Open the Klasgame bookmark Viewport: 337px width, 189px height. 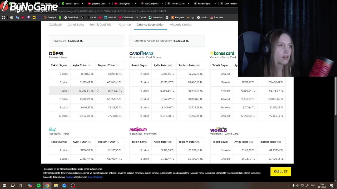pyautogui.click(x=178, y=18)
